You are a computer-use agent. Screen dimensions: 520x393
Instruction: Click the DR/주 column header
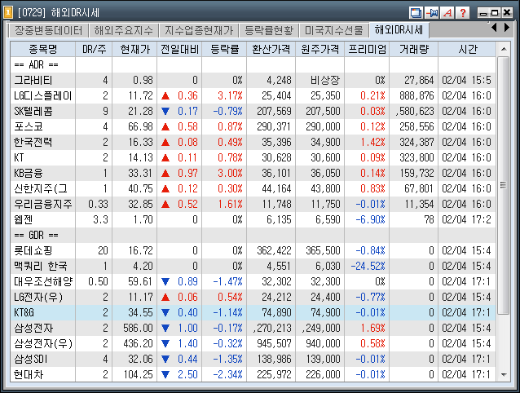coord(94,49)
